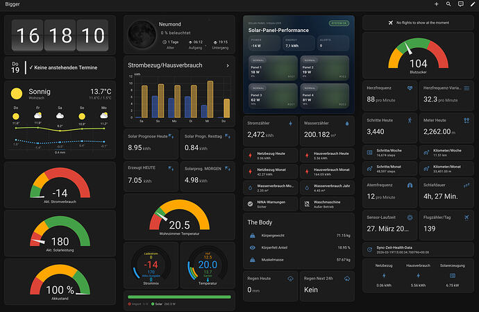Click the ENERGY '7,1 kWh' tile in solar panel
This screenshot has width=479, height=312.
[299, 43]
